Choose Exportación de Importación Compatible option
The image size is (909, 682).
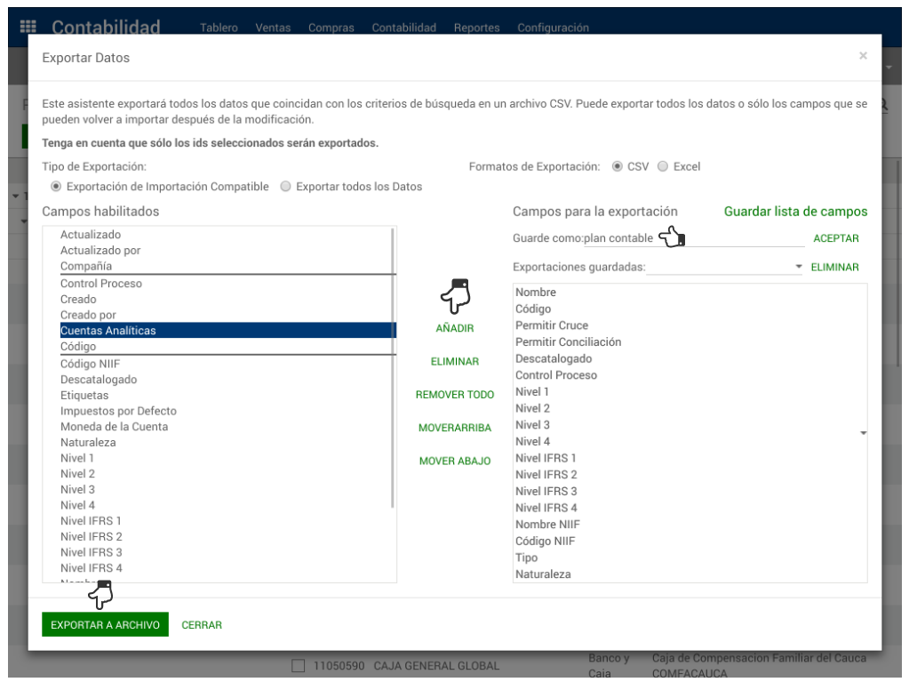coord(56,187)
